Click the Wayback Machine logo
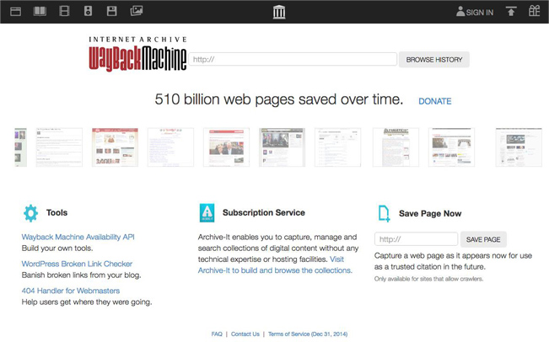 point(137,54)
